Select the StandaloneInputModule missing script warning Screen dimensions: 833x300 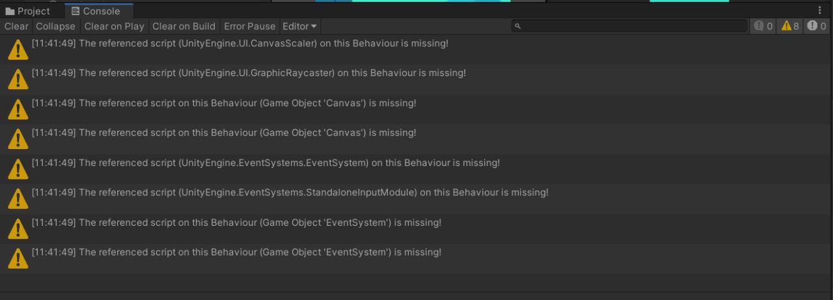(x=416, y=199)
